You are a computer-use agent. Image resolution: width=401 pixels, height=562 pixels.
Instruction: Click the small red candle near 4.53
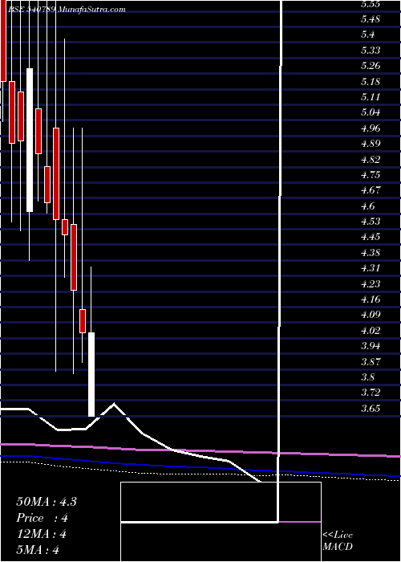point(65,227)
